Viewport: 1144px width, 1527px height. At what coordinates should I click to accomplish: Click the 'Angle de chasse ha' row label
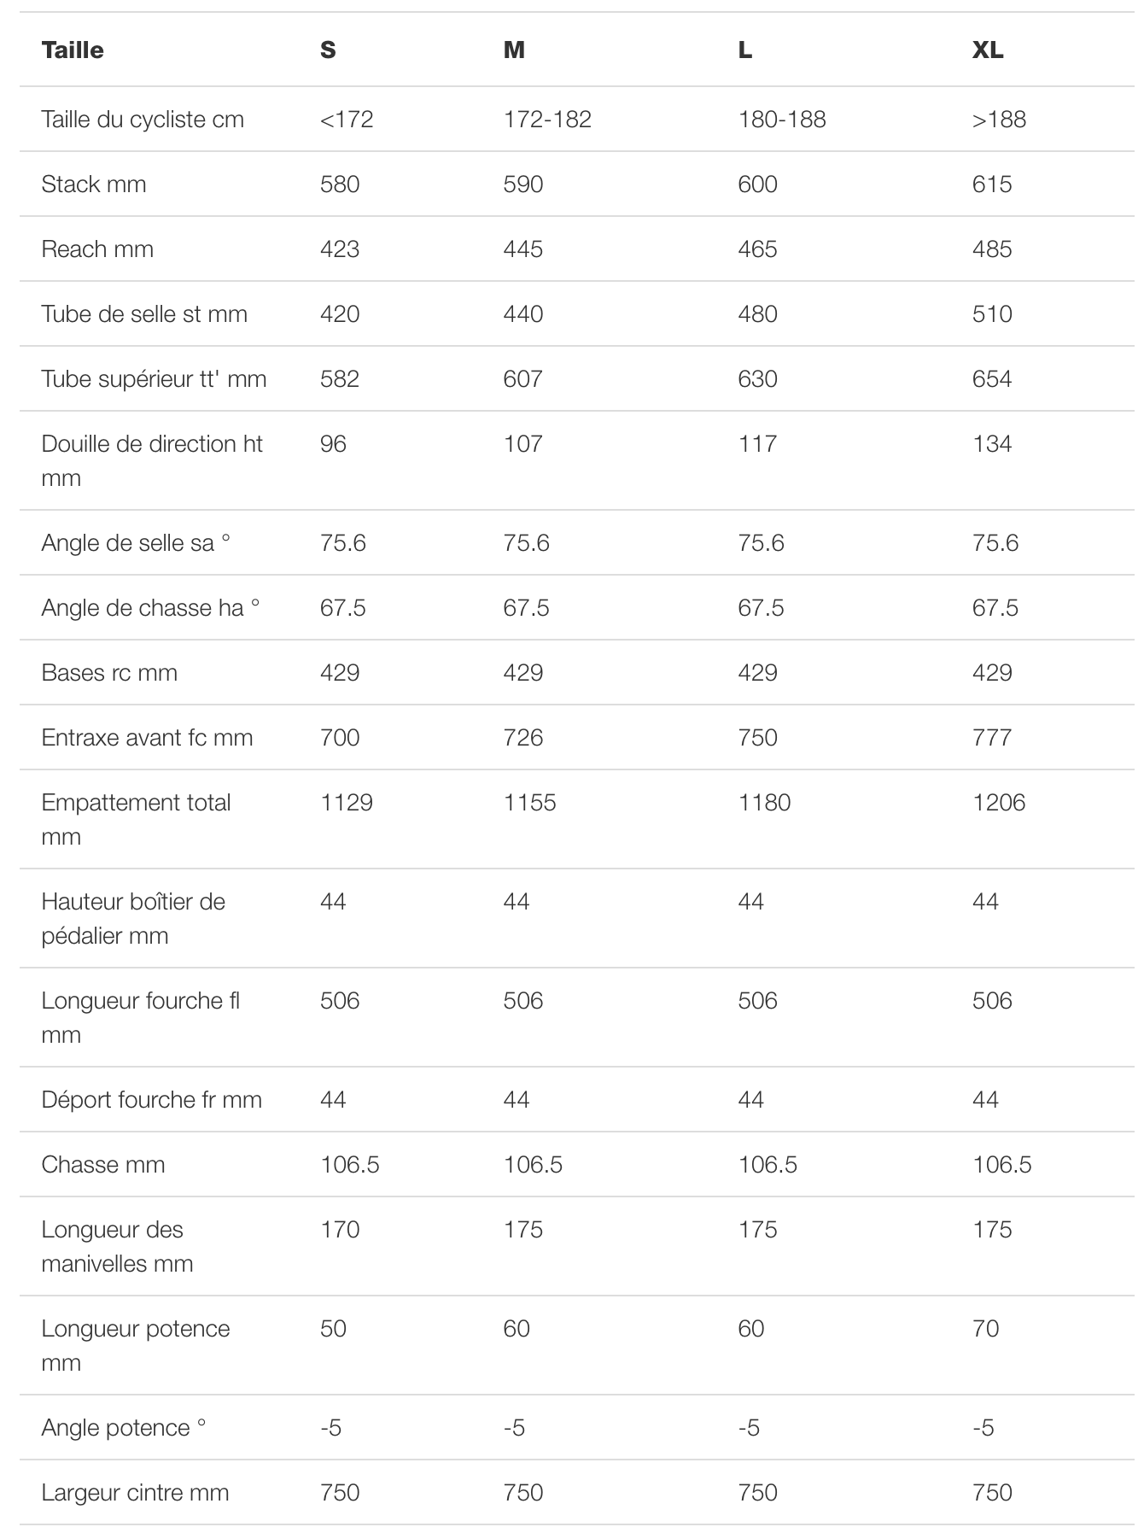[x=150, y=608]
